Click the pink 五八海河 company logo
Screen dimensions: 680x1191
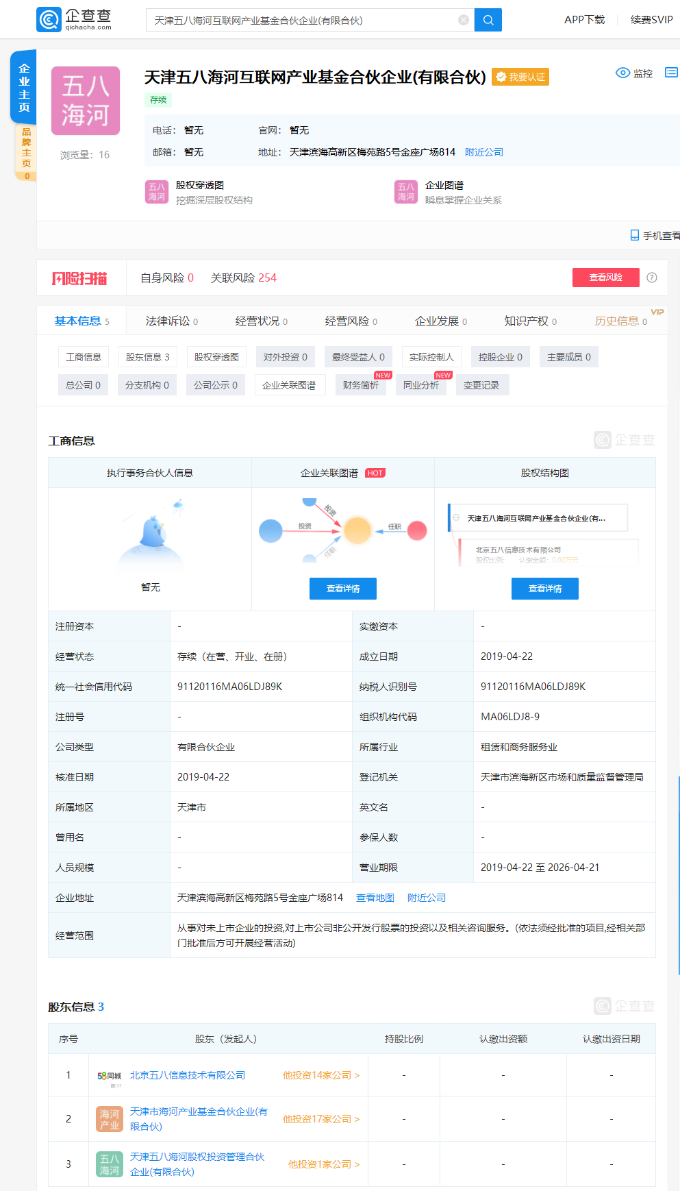(x=86, y=101)
